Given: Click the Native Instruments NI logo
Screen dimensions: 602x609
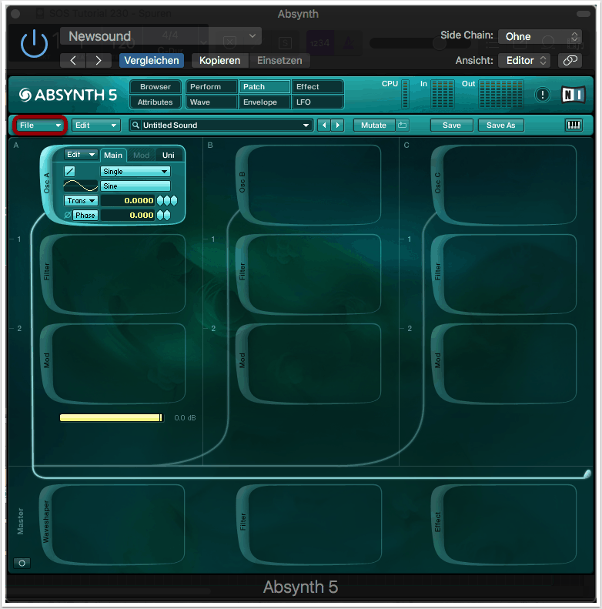Looking at the screenshot, I should point(574,95).
